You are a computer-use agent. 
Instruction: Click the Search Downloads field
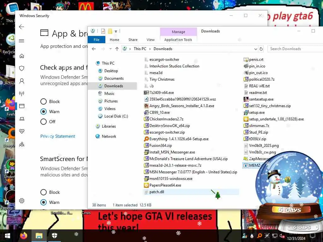tap(295, 49)
